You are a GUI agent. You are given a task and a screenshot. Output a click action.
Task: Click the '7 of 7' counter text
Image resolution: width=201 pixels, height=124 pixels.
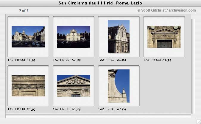tap(24, 11)
